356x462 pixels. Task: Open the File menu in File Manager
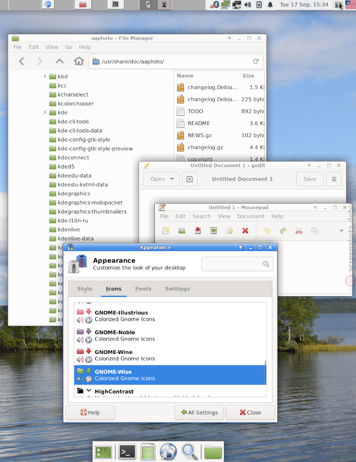pyautogui.click(x=17, y=47)
